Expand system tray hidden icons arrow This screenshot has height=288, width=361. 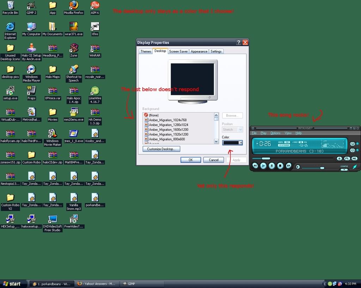[325, 284]
